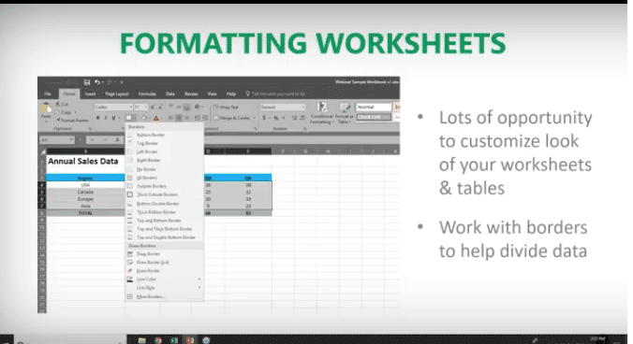Open the File tab
Screen dimensions: 633x344
coord(48,93)
